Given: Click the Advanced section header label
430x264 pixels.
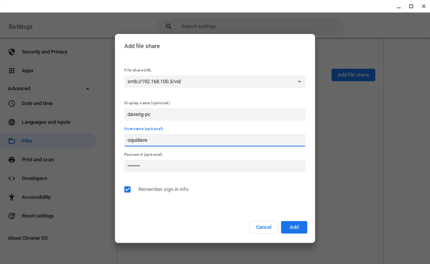Looking at the screenshot, I should pyautogui.click(x=19, y=89).
